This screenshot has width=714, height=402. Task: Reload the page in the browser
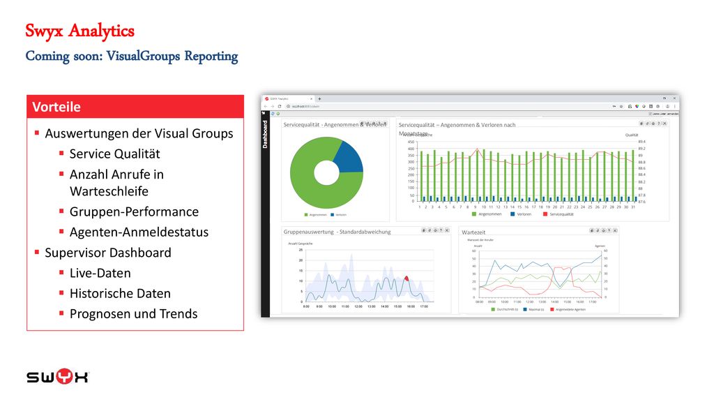pyautogui.click(x=280, y=106)
